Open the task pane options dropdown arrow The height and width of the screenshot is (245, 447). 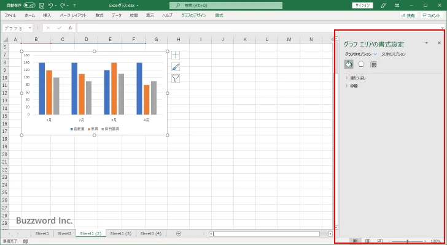pyautogui.click(x=427, y=43)
